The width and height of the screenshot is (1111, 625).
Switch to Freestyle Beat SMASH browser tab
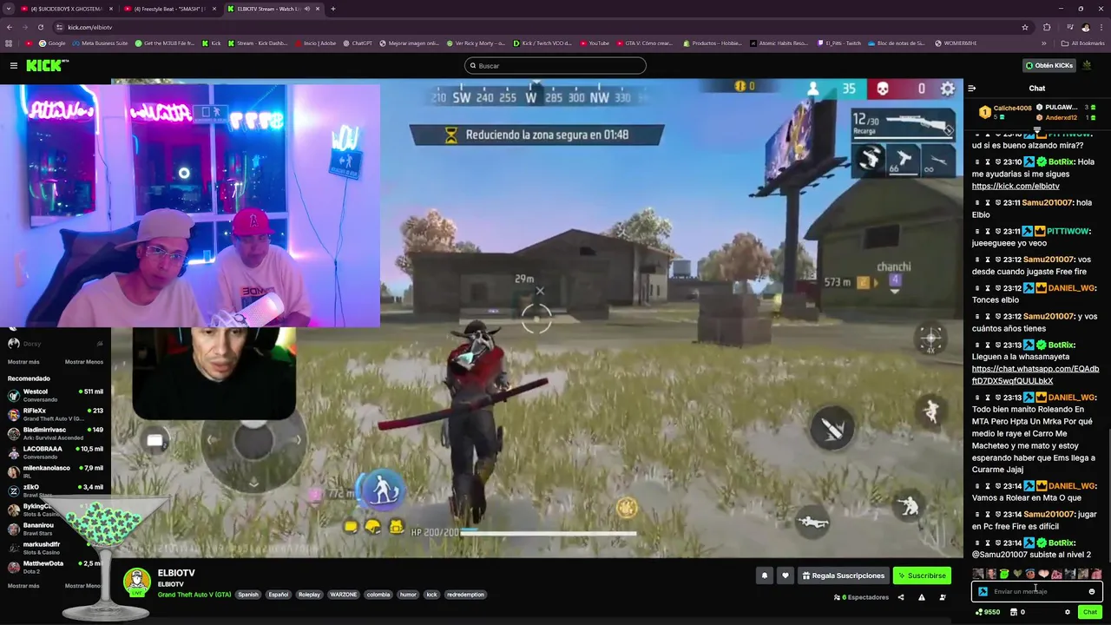(x=169, y=9)
